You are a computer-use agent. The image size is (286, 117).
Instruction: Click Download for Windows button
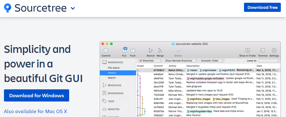point(37,95)
